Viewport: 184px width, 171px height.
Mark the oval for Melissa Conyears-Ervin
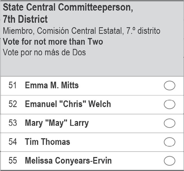pyautogui.click(x=169, y=161)
